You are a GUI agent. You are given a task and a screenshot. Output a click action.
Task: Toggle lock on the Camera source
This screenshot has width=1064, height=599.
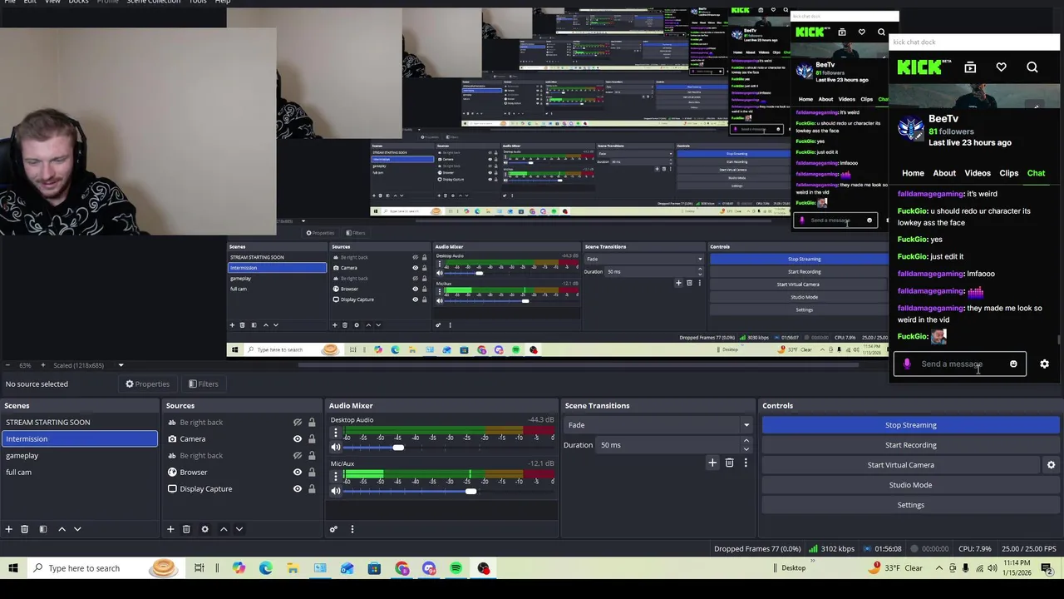312,439
